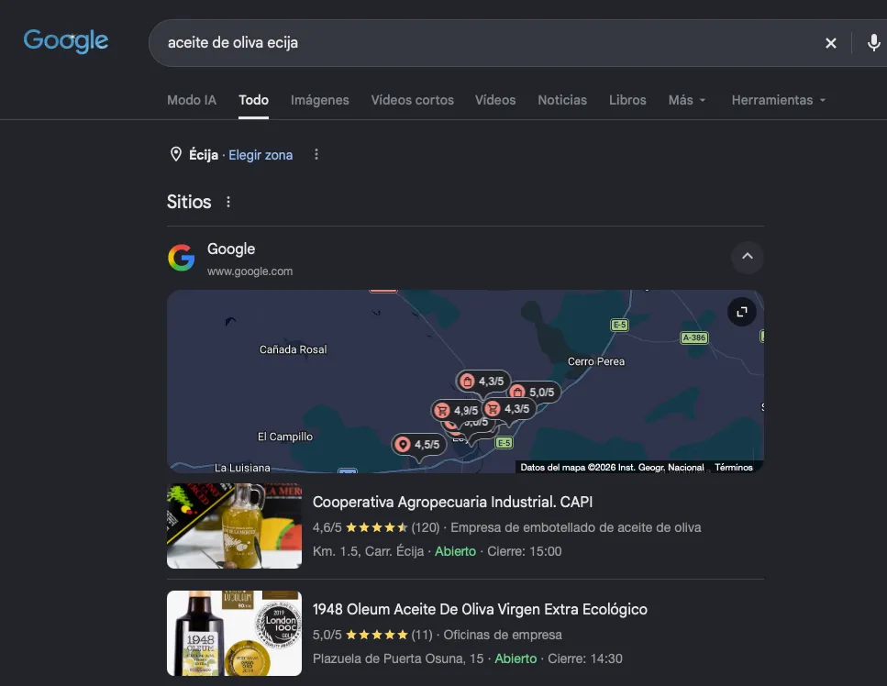Click the La Luisiana label on the map
887x686 pixels.
[242, 468]
